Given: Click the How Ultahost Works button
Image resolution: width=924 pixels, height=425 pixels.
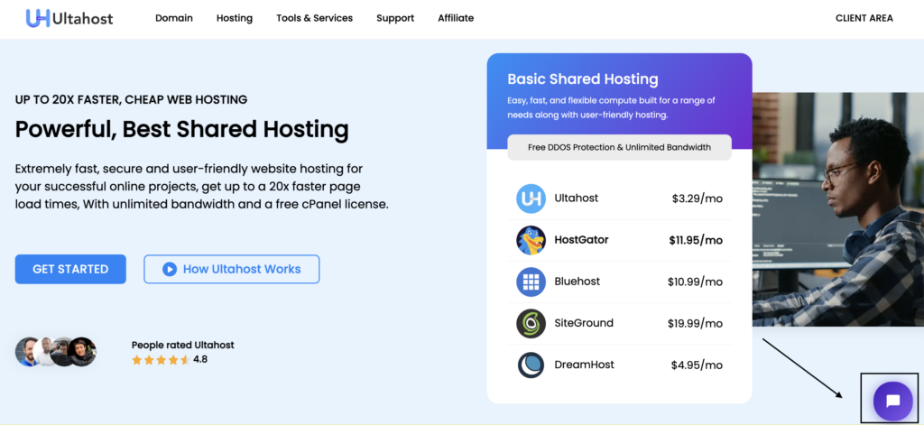Looking at the screenshot, I should [232, 270].
